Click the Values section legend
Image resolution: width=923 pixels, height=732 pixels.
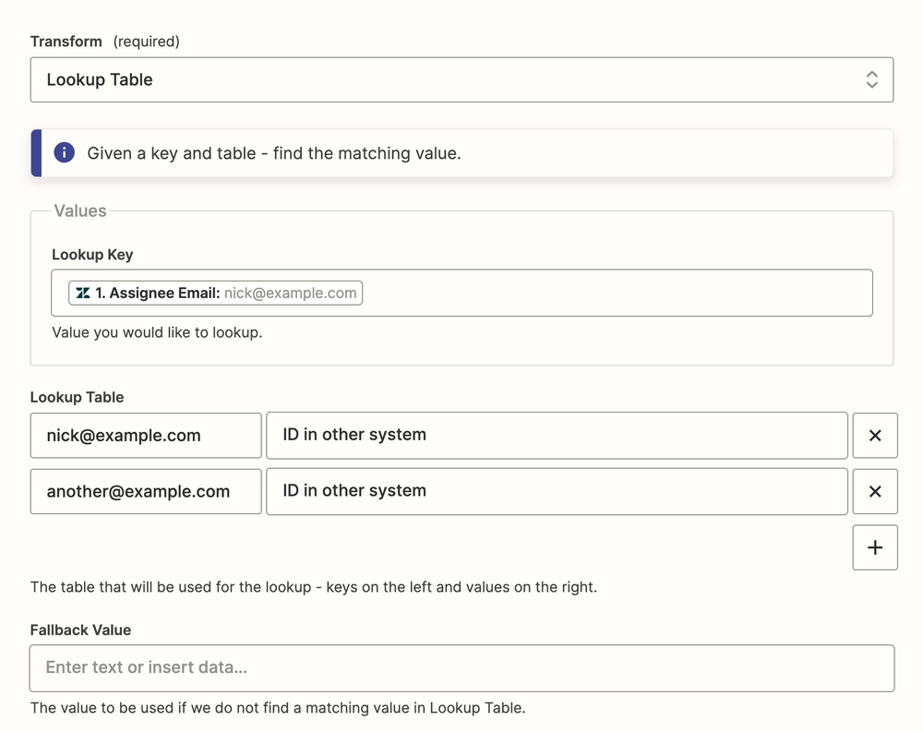coord(80,211)
